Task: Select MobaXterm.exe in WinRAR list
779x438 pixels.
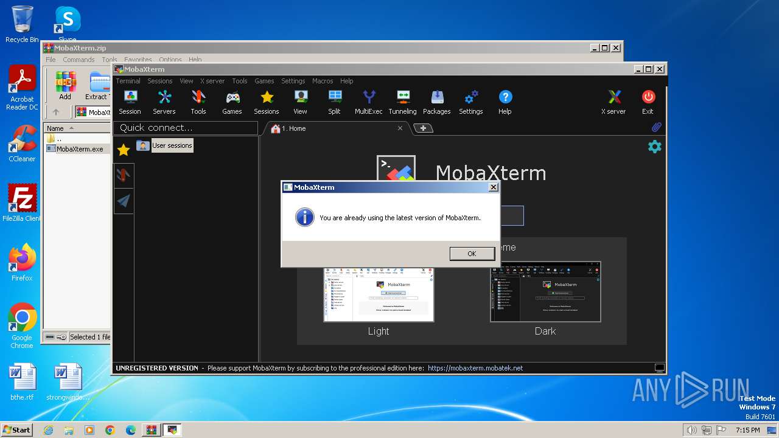Action: pos(80,148)
